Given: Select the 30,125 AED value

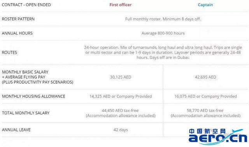Looking at the screenshot, I should click(x=121, y=77).
